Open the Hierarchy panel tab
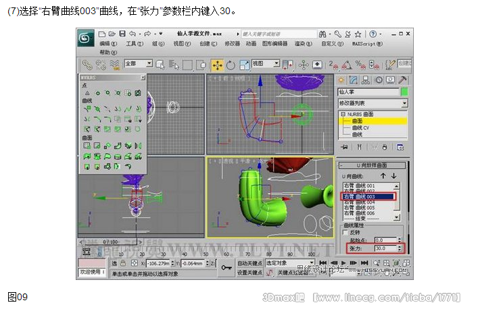The width and height of the screenshot is (480, 309). pos(366,80)
